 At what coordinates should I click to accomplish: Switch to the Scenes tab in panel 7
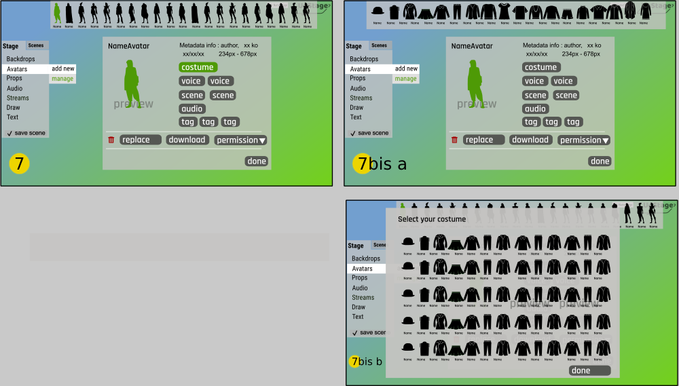tap(36, 45)
